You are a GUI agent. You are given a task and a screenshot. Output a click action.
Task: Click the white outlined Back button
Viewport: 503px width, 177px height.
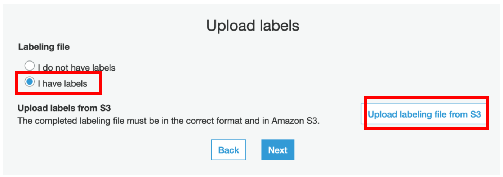pyautogui.click(x=228, y=150)
